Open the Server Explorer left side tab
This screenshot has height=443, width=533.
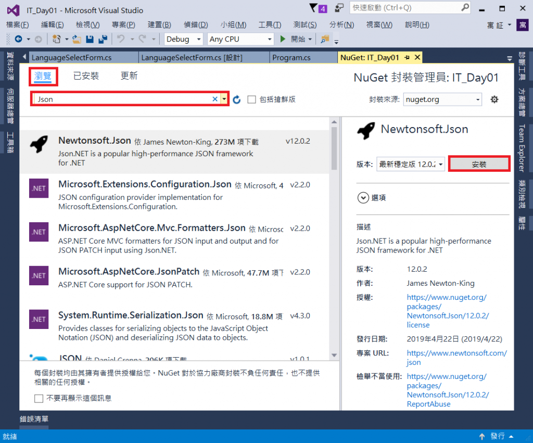pyautogui.click(x=10, y=106)
